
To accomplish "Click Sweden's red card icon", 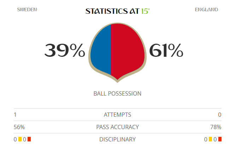I will [x=29, y=139].
